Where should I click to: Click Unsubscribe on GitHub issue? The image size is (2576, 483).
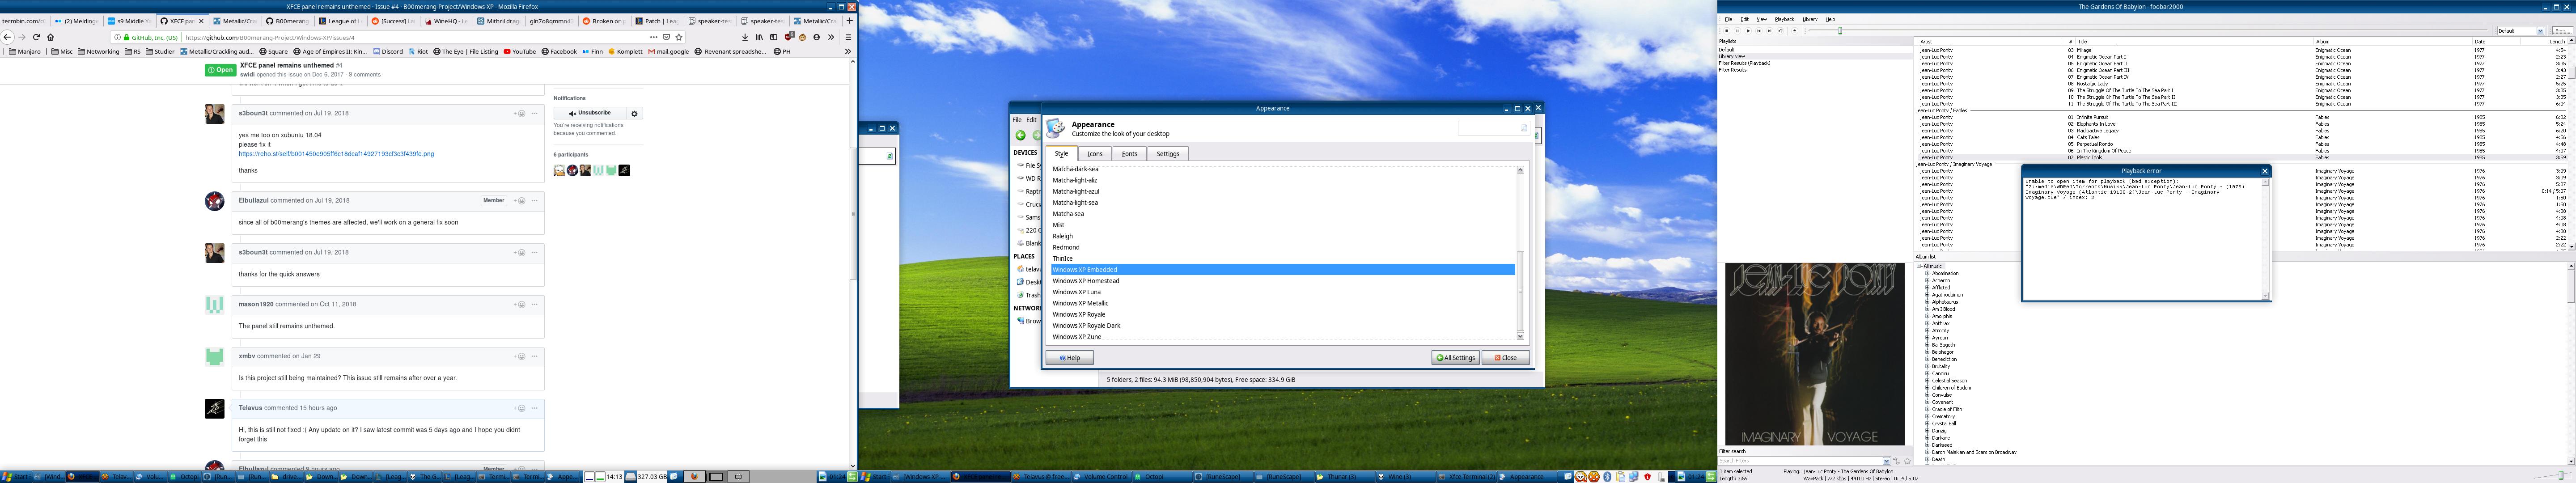(590, 113)
